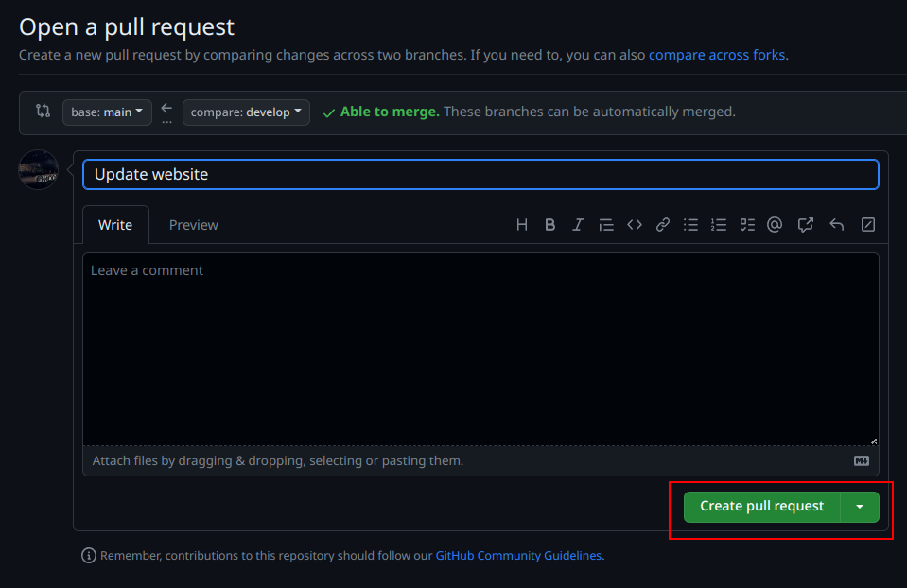Click the cross-reference issue icon
Viewport: 907px width, 588px height.
(805, 225)
